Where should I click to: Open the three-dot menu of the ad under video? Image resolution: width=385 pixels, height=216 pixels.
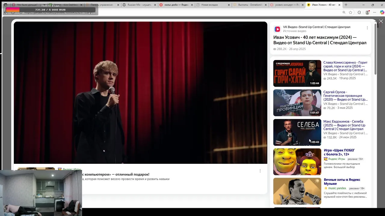click(x=260, y=171)
